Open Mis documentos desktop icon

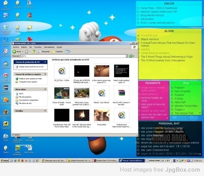[6, 5]
